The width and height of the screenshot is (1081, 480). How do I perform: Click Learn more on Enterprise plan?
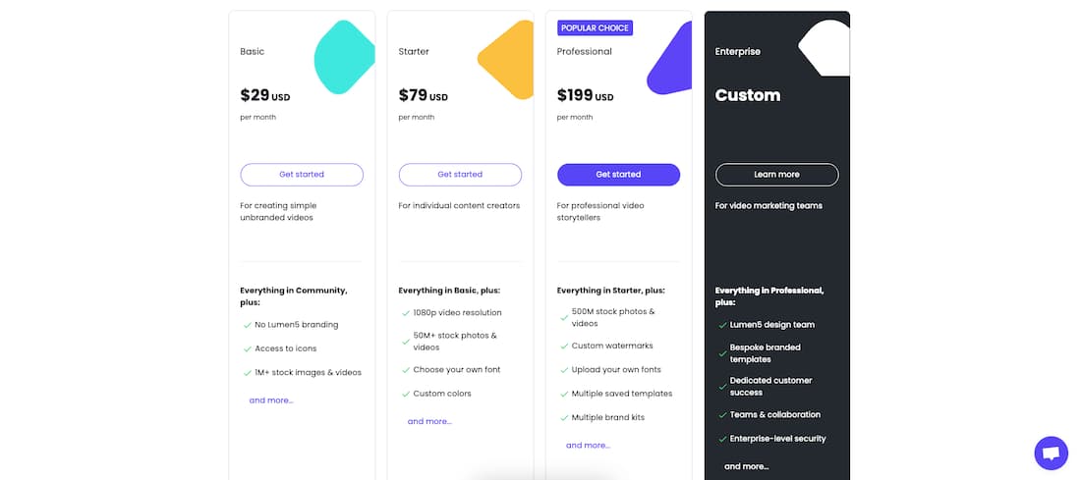pos(776,175)
